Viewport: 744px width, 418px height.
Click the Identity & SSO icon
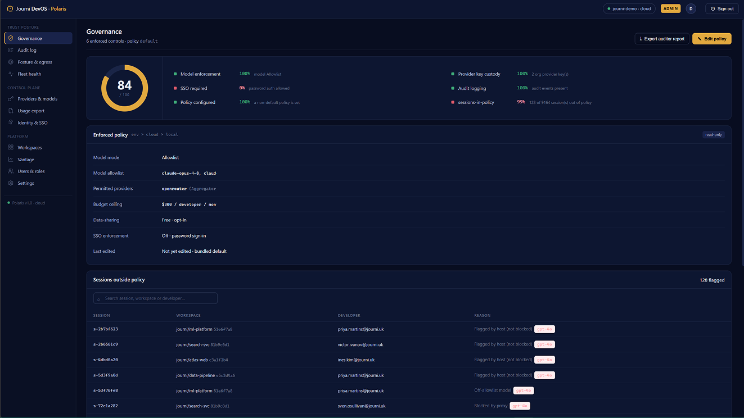click(11, 122)
